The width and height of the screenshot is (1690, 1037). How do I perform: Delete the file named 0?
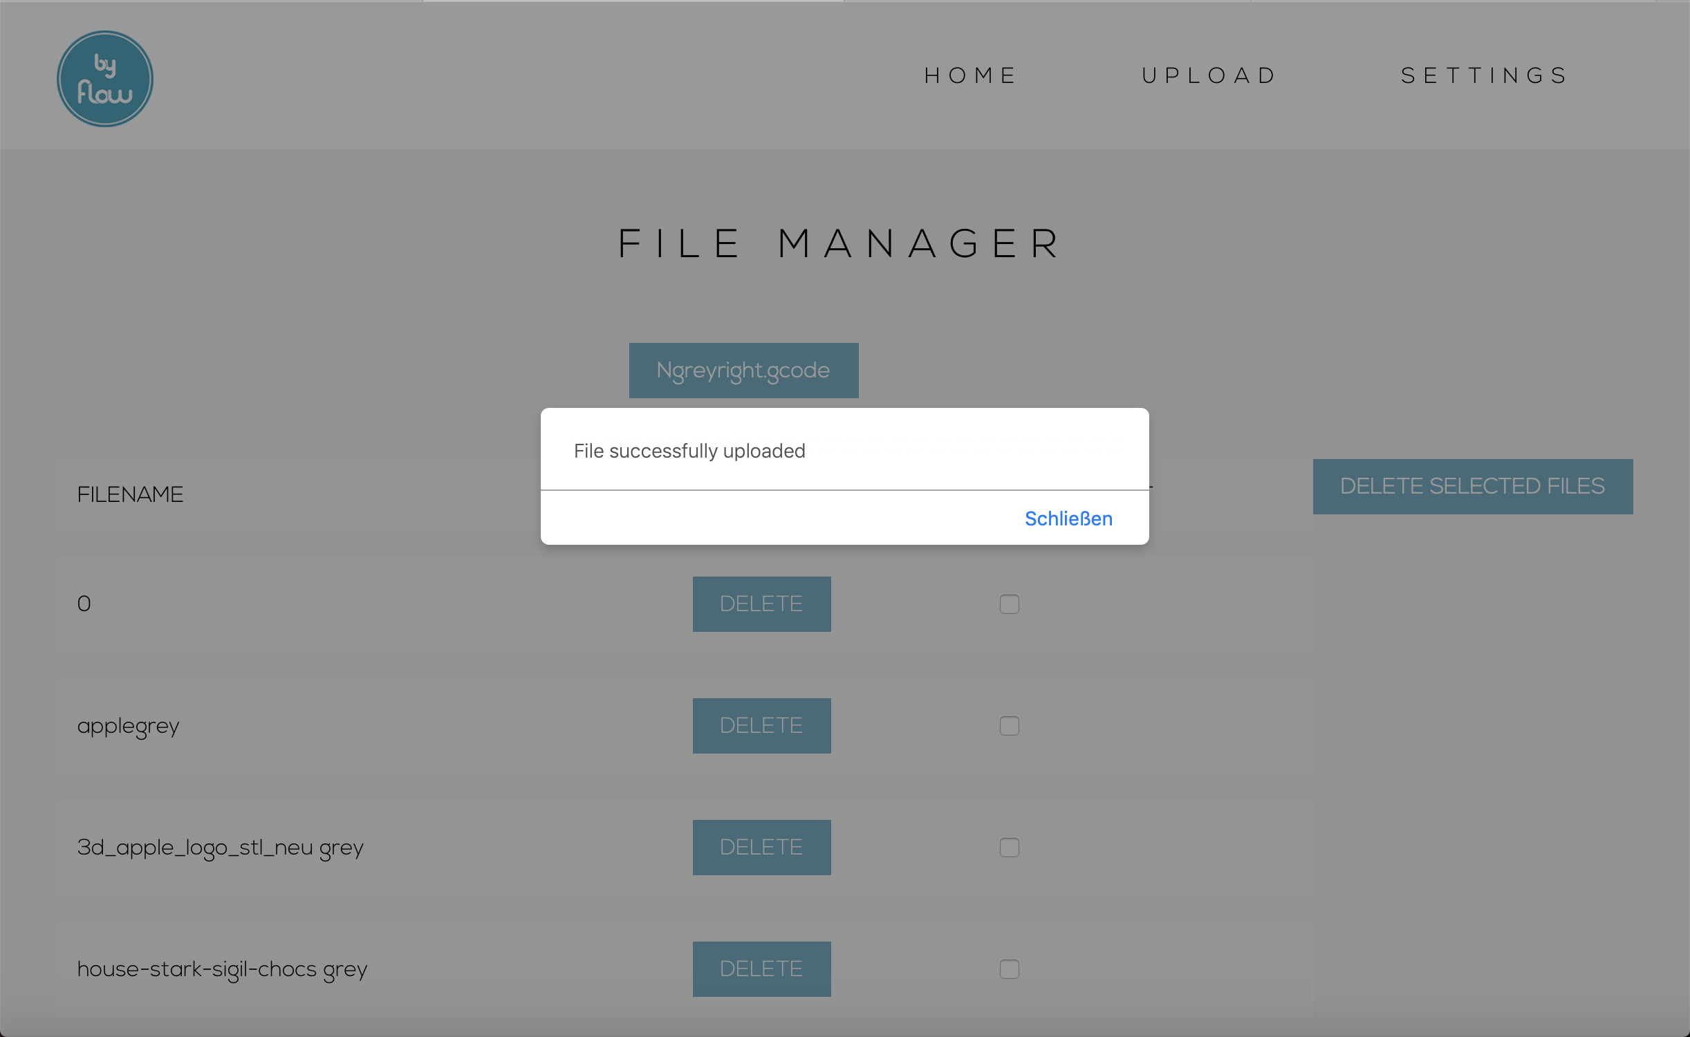point(761,604)
